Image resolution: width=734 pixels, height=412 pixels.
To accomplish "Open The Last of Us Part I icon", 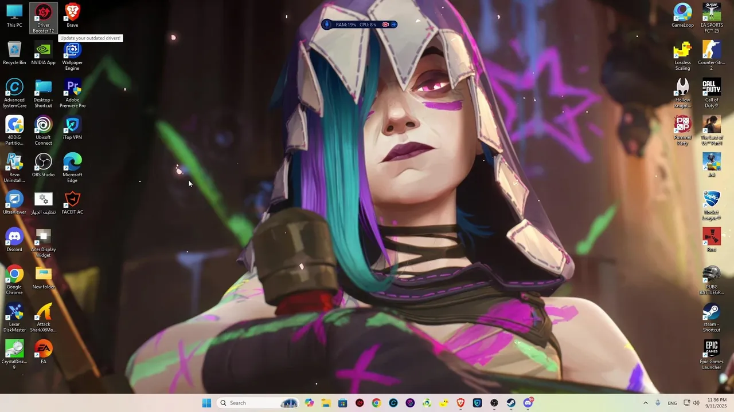I will (712, 130).
